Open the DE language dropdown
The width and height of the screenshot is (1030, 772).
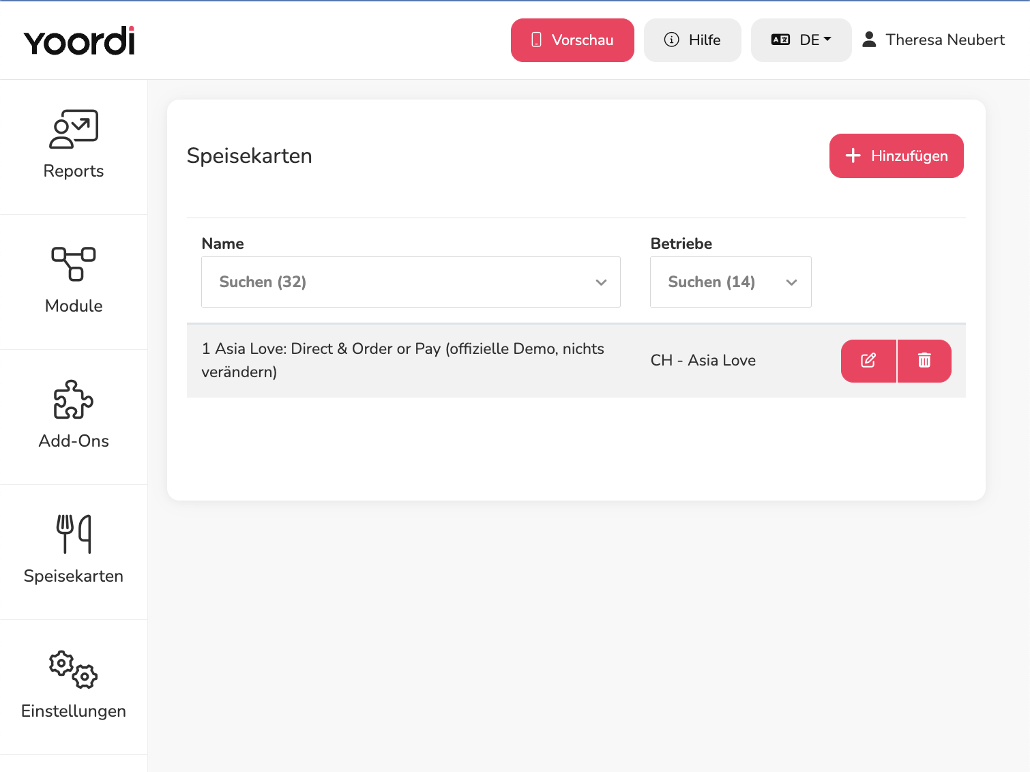[x=801, y=40]
